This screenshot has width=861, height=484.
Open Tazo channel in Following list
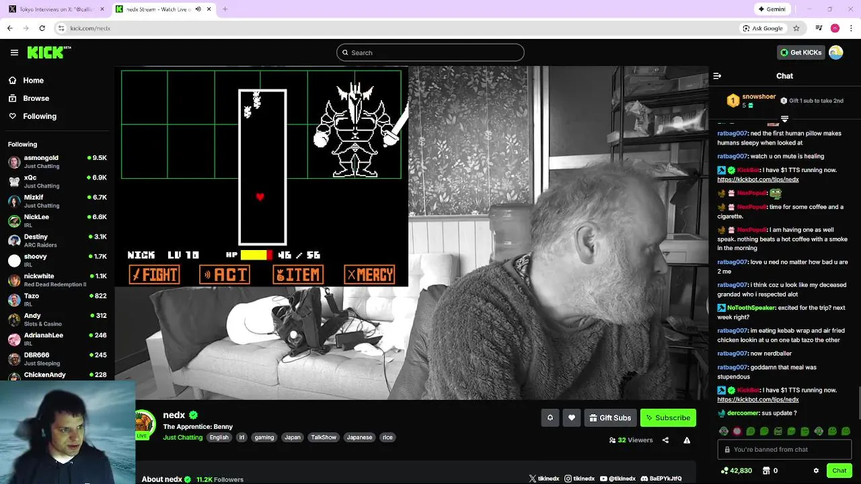tap(57, 300)
